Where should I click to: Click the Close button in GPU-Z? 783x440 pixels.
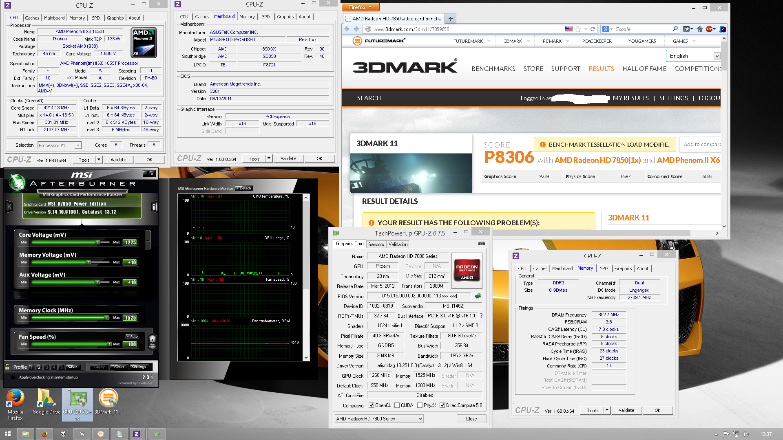(x=471, y=419)
